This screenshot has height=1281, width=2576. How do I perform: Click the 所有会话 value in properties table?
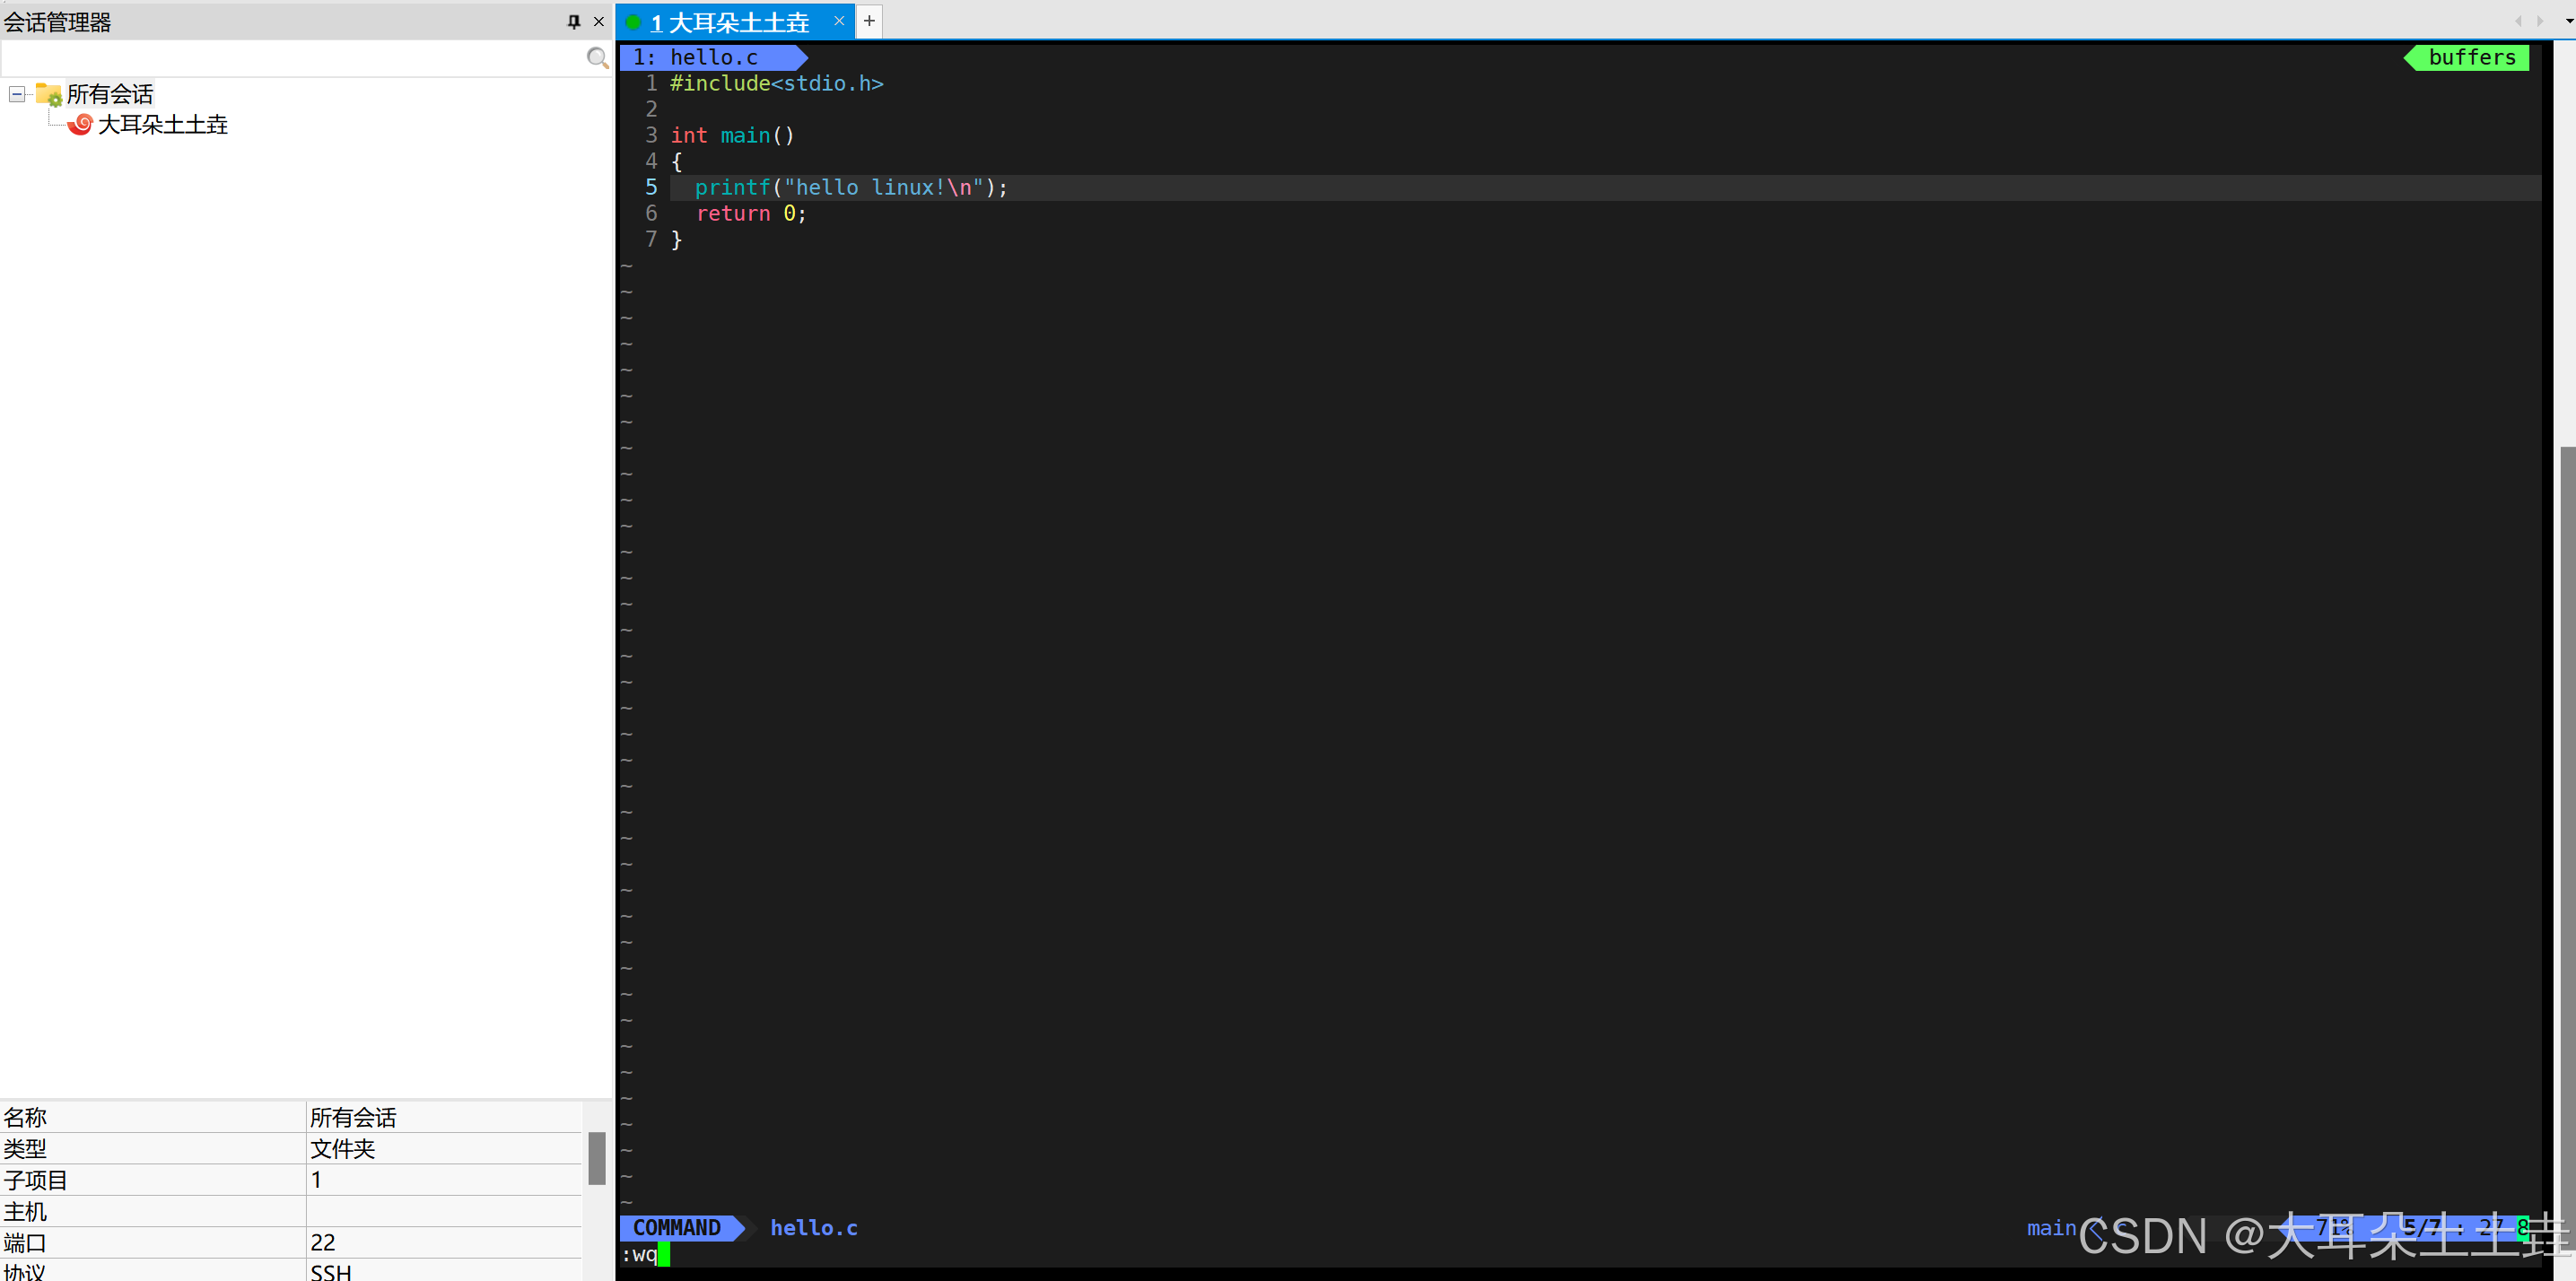[x=353, y=1117]
